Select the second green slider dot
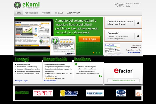Viewport: 156px width, 104px height. [x=96, y=53]
